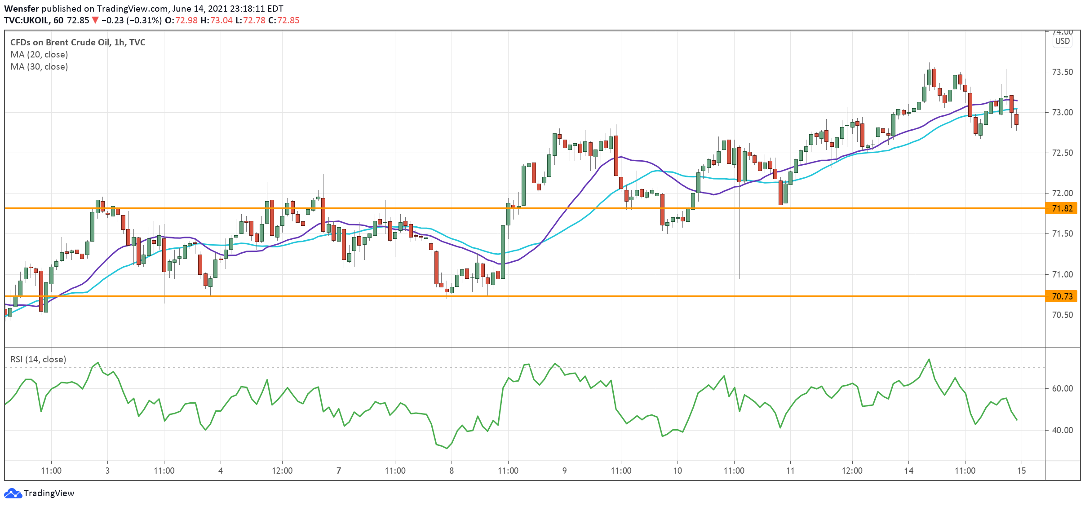Image resolution: width=1085 pixels, height=506 pixels.
Task: Click the TradingView cloud logo icon
Action: pos(13,493)
